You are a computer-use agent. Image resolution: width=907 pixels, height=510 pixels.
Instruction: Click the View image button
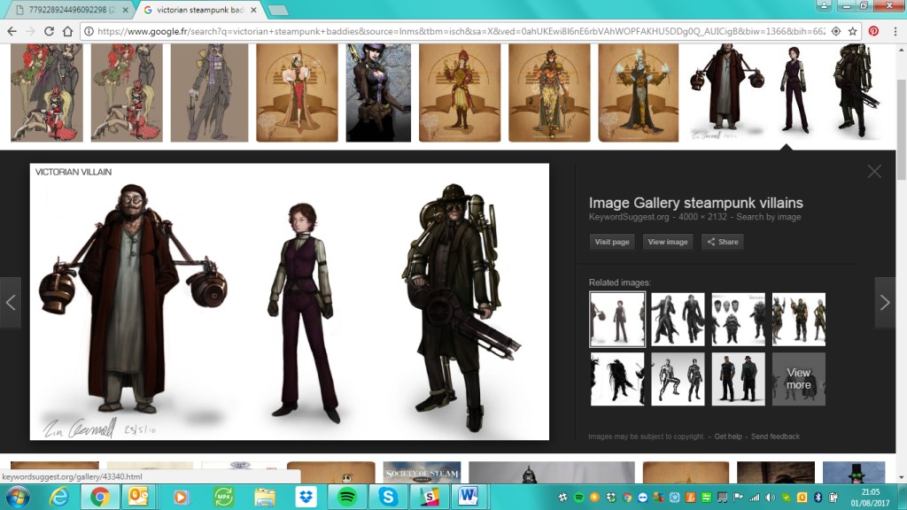(668, 242)
